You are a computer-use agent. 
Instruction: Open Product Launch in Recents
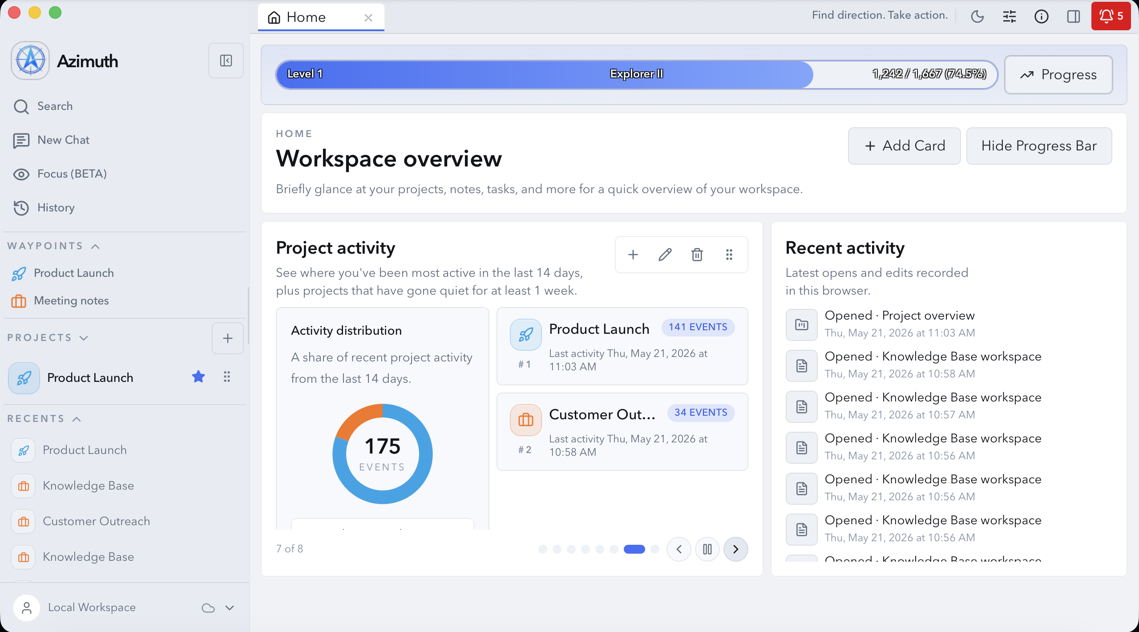125,450
